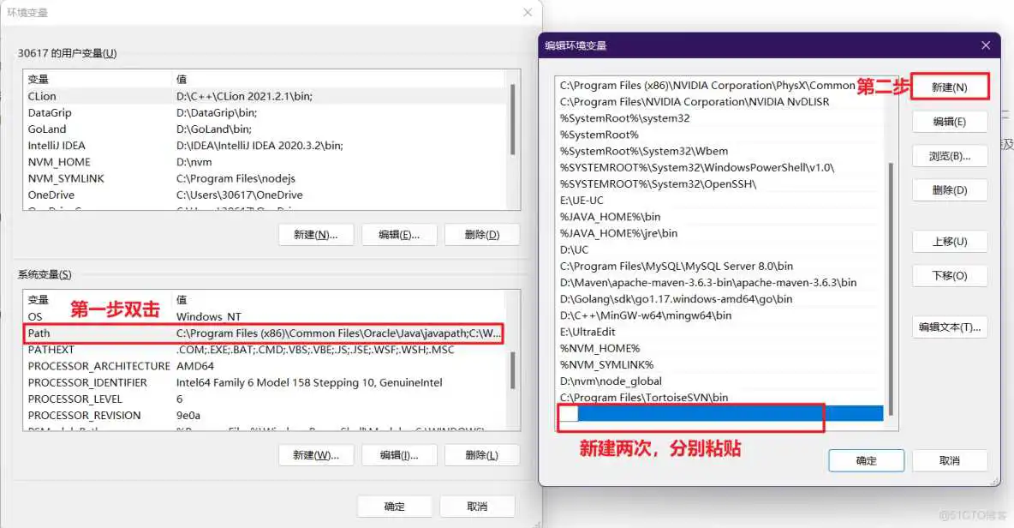
Task: Click 新建(N)... under the user variables list
Action: click(314, 234)
